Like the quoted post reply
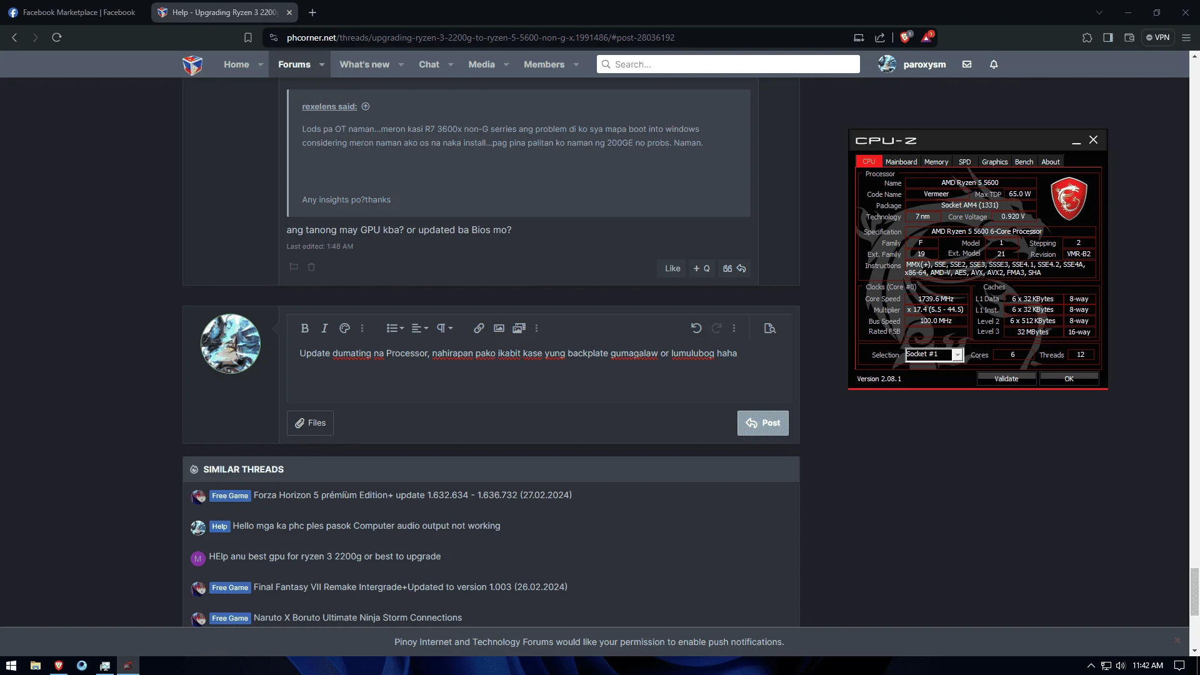This screenshot has width=1200, height=675. tap(672, 269)
